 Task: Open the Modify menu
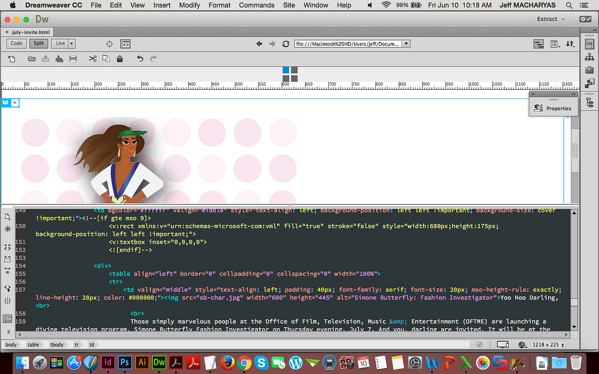(x=190, y=5)
